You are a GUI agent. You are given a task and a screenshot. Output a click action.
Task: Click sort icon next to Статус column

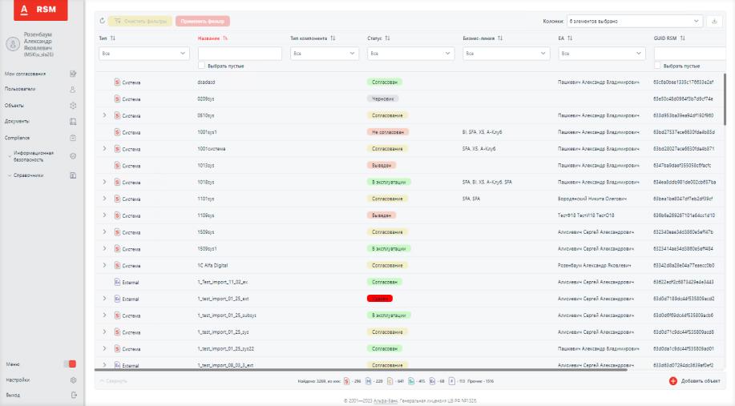[388, 38]
